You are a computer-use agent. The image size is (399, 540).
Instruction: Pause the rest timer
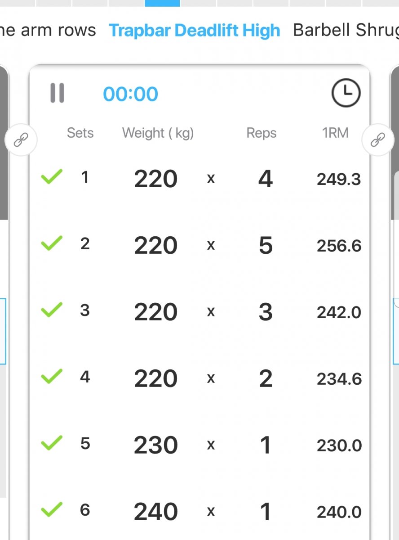click(57, 93)
